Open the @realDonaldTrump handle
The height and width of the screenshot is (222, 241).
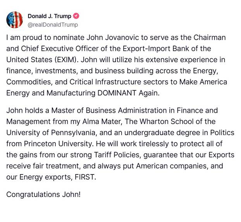point(53,25)
